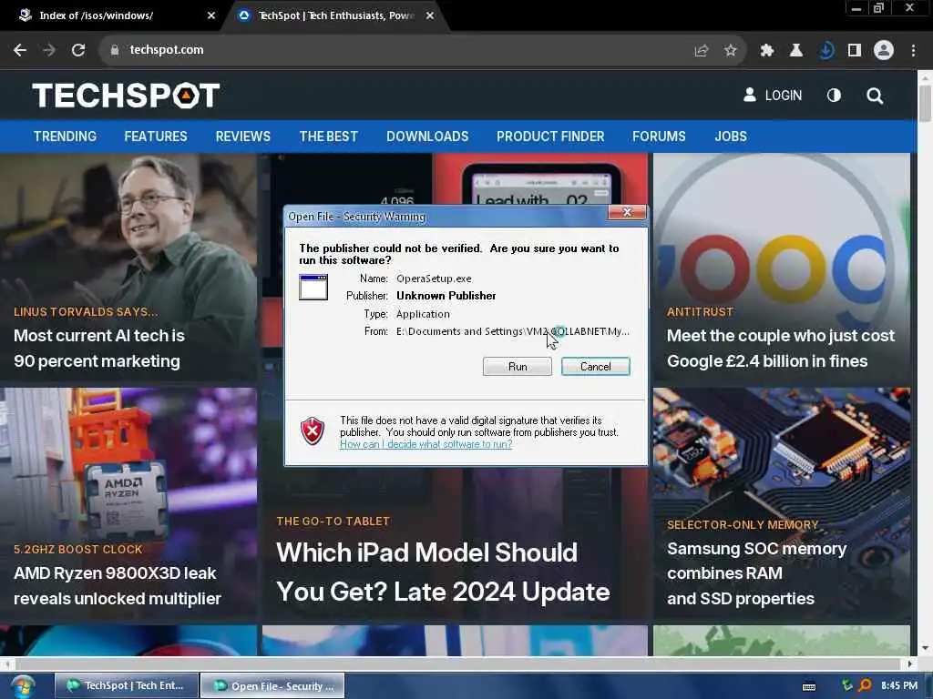Screen dimensions: 933x699
Task: Switch to 'Open File - Security' taskbar button
Action: 272,685
